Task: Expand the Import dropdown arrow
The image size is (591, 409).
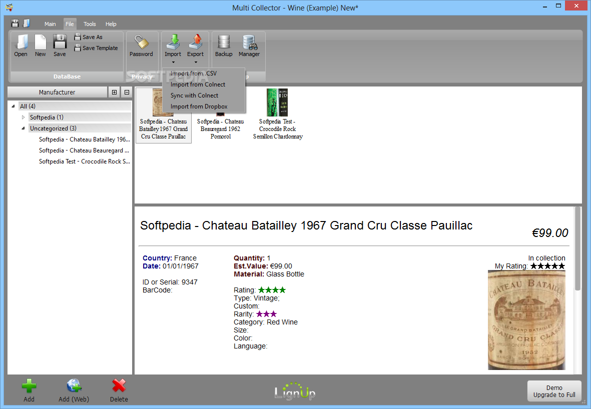Action: pos(173,62)
